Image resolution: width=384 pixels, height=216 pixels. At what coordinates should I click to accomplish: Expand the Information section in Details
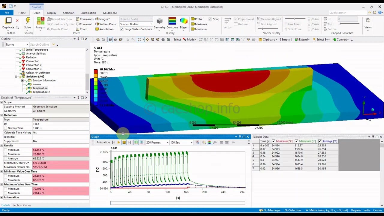click(1, 197)
